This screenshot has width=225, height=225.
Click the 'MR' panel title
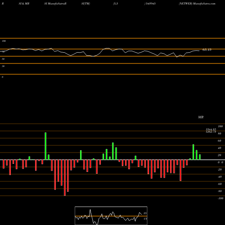201,117
